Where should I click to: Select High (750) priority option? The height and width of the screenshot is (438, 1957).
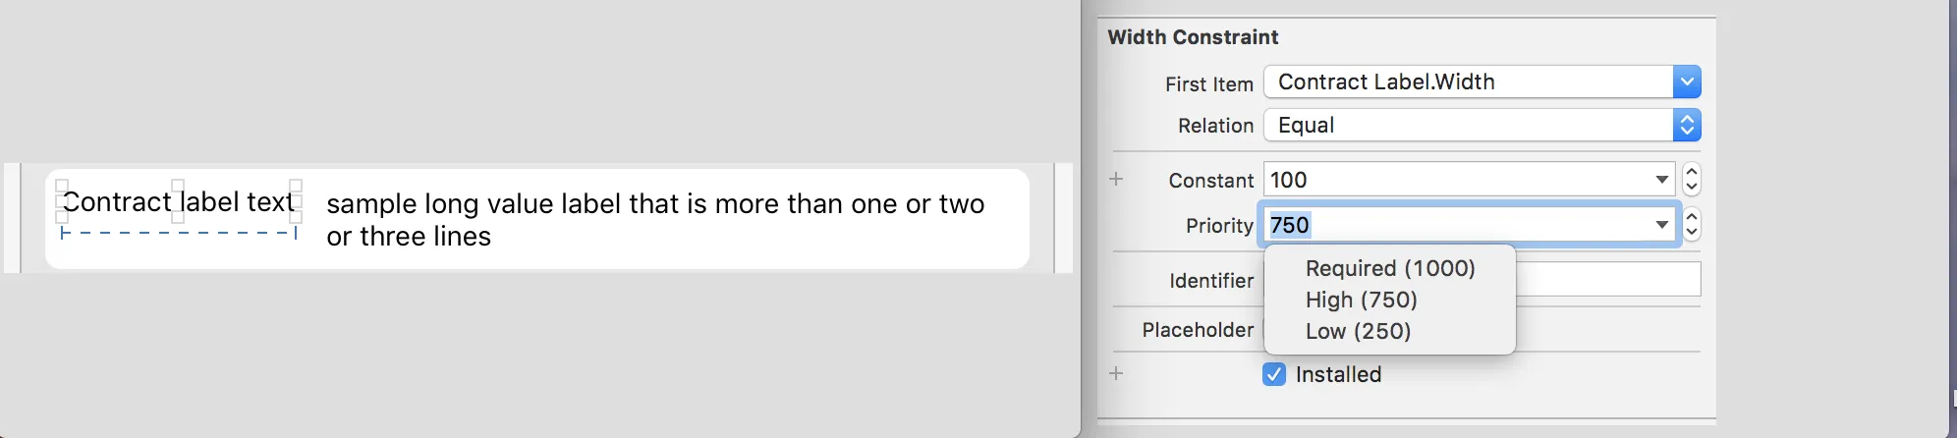pyautogui.click(x=1361, y=300)
